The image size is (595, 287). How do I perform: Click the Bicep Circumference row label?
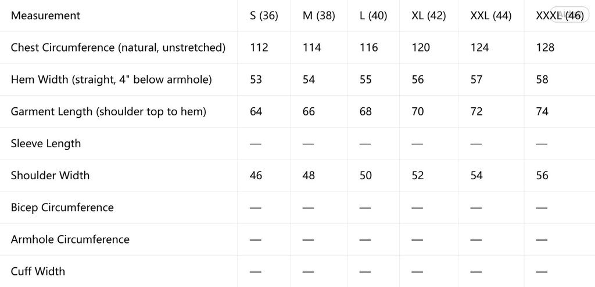pos(62,208)
